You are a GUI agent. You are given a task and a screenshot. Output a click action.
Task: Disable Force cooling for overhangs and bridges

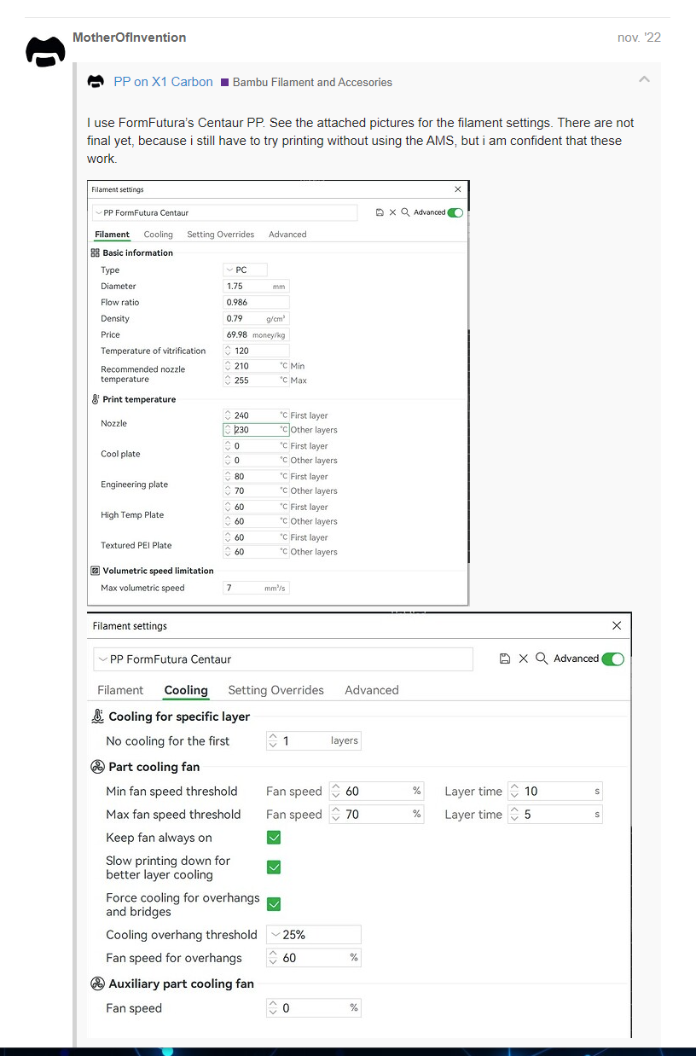pos(274,904)
